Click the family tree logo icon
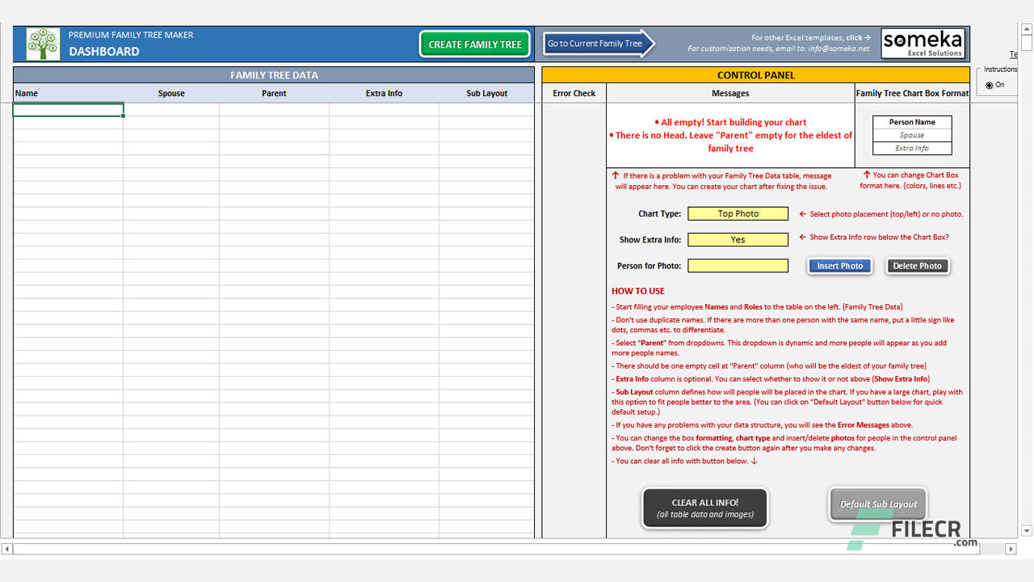Image resolution: width=1034 pixels, height=582 pixels. click(x=43, y=44)
